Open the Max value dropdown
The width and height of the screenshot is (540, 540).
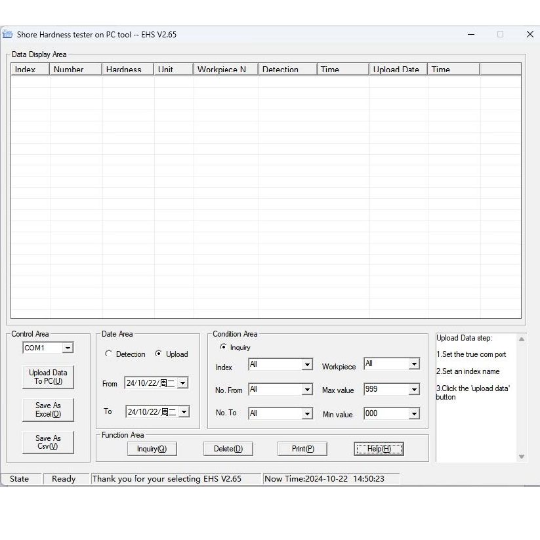(x=414, y=390)
